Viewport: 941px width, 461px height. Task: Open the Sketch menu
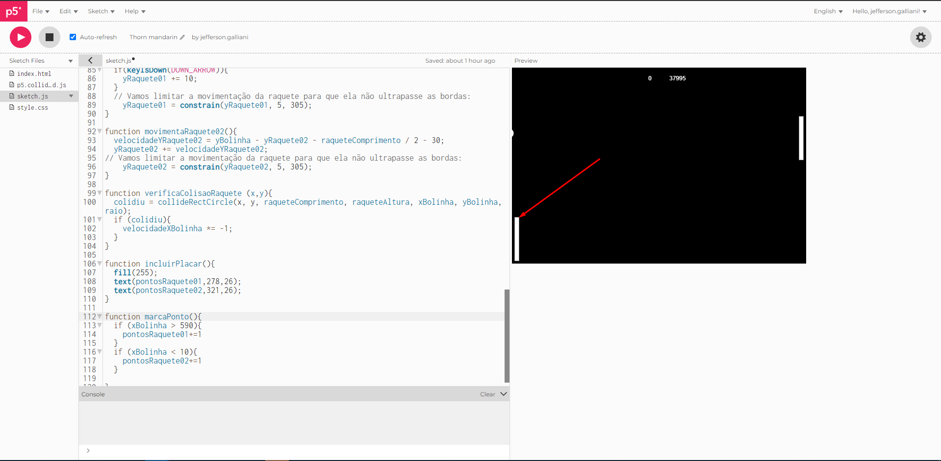pyautogui.click(x=101, y=11)
